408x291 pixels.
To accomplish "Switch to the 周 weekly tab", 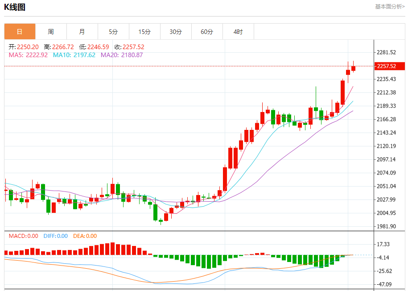I will pos(51,32).
